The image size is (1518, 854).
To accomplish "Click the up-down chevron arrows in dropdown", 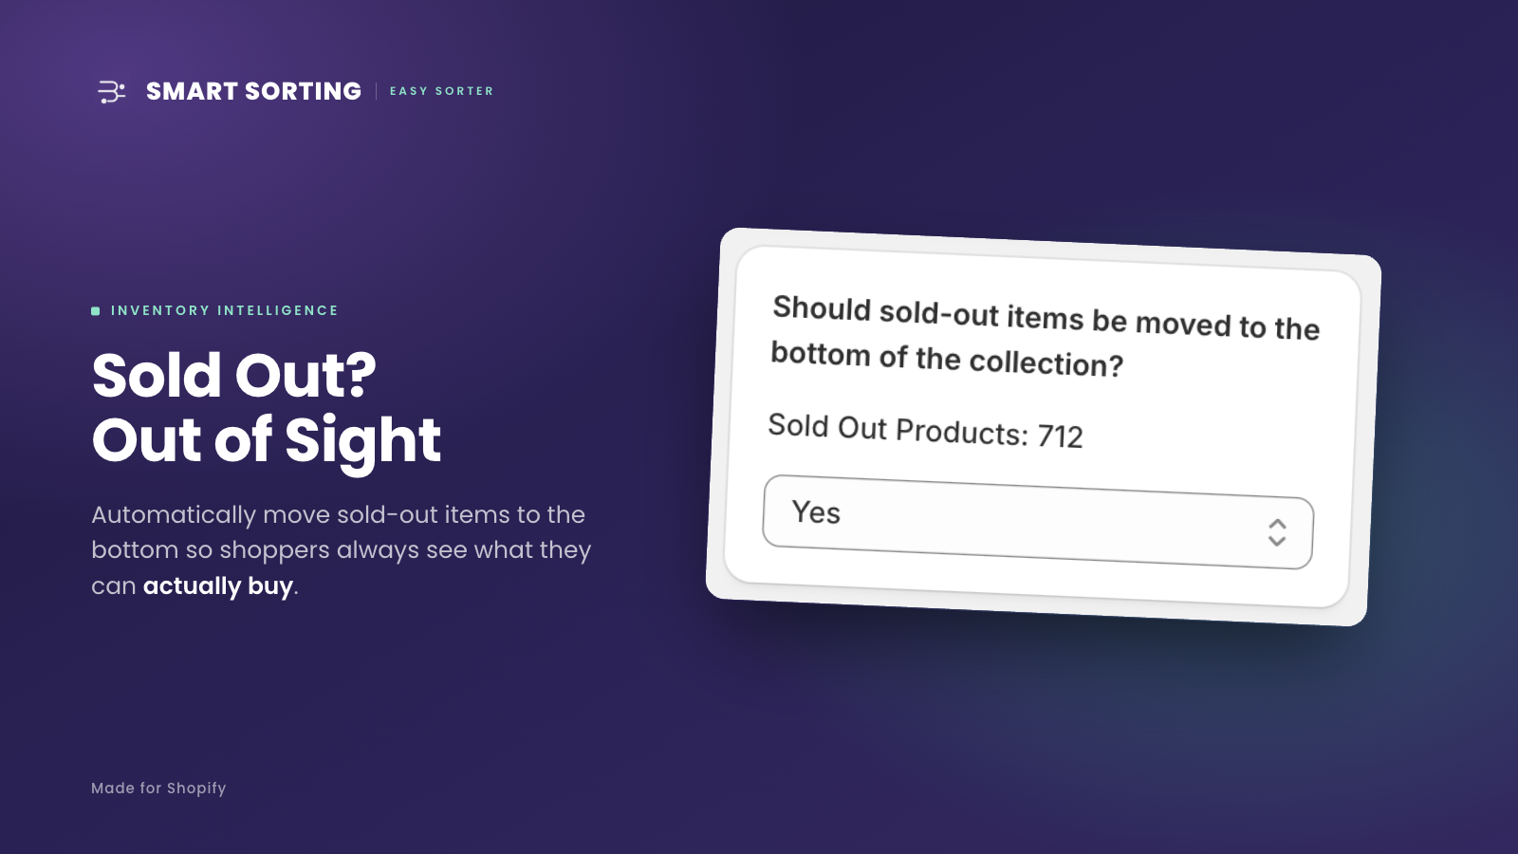I will [1277, 532].
